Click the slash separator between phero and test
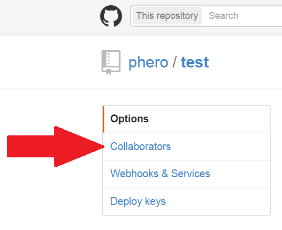The height and width of the screenshot is (230, 282). (x=174, y=62)
